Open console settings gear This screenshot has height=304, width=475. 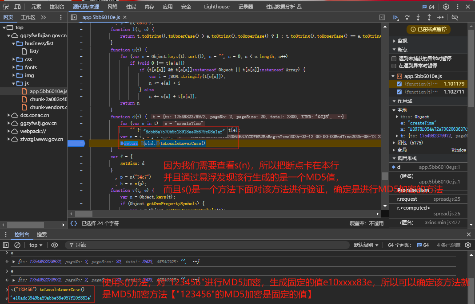tap(468, 245)
